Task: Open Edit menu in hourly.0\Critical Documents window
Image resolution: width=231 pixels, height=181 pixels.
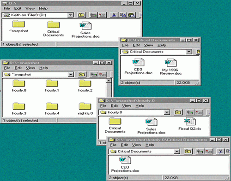Action: [124, 145]
